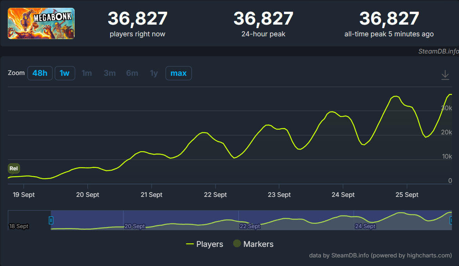
Task: Toggle the Players series in legend
Action: point(204,244)
